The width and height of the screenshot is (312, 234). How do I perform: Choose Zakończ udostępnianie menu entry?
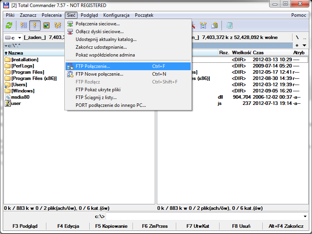128,47
